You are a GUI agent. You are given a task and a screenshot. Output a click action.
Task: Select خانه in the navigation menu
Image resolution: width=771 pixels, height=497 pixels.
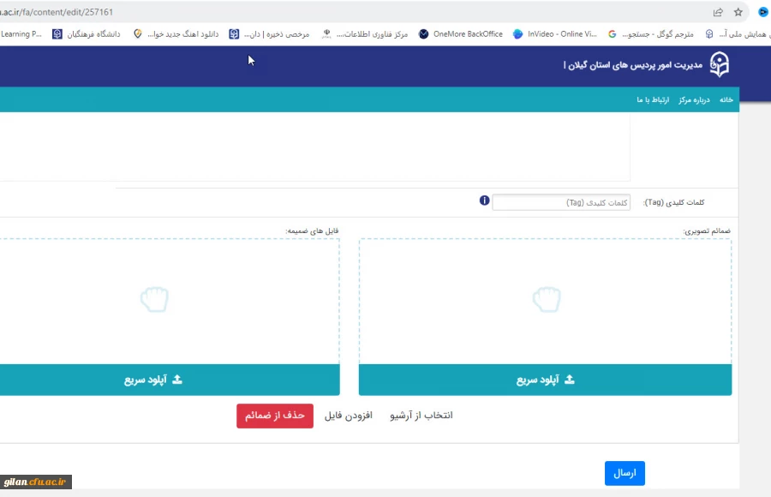point(726,99)
